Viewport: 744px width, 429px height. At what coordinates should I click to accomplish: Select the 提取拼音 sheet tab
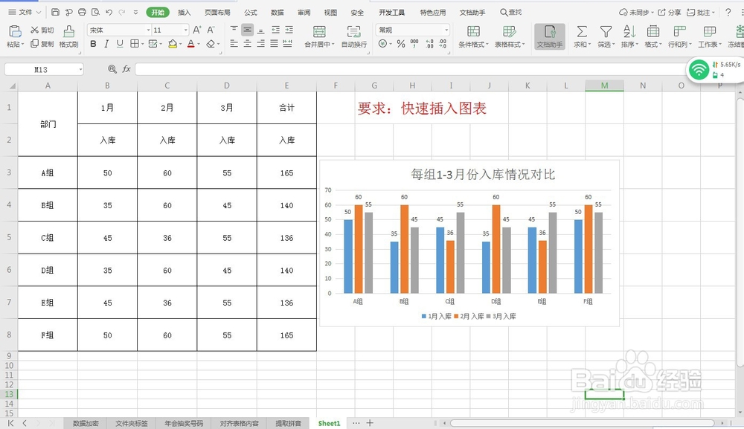pos(288,423)
